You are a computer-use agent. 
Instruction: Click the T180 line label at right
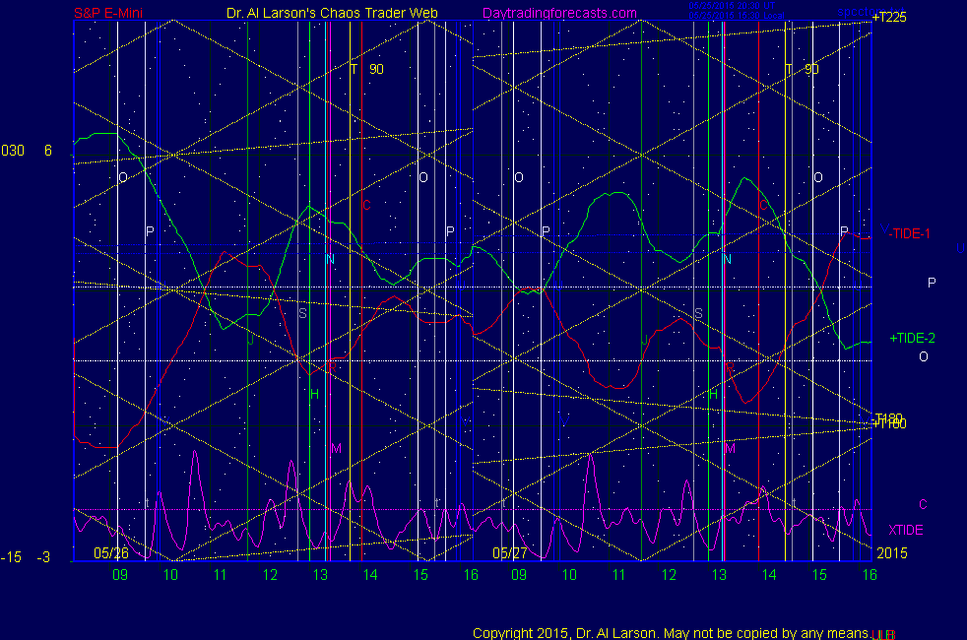coord(889,417)
